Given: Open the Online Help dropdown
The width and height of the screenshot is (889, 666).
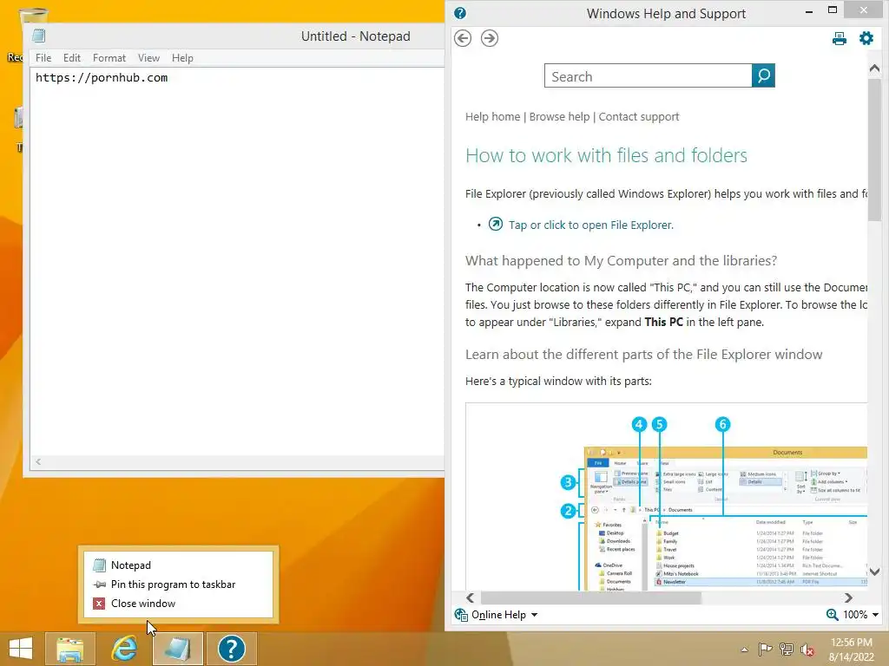Looking at the screenshot, I should 504,615.
